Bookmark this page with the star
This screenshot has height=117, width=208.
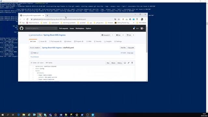[119, 19]
